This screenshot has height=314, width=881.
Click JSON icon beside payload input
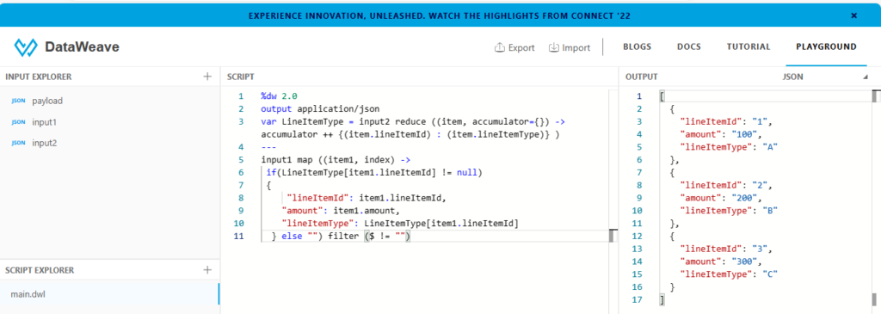19,102
